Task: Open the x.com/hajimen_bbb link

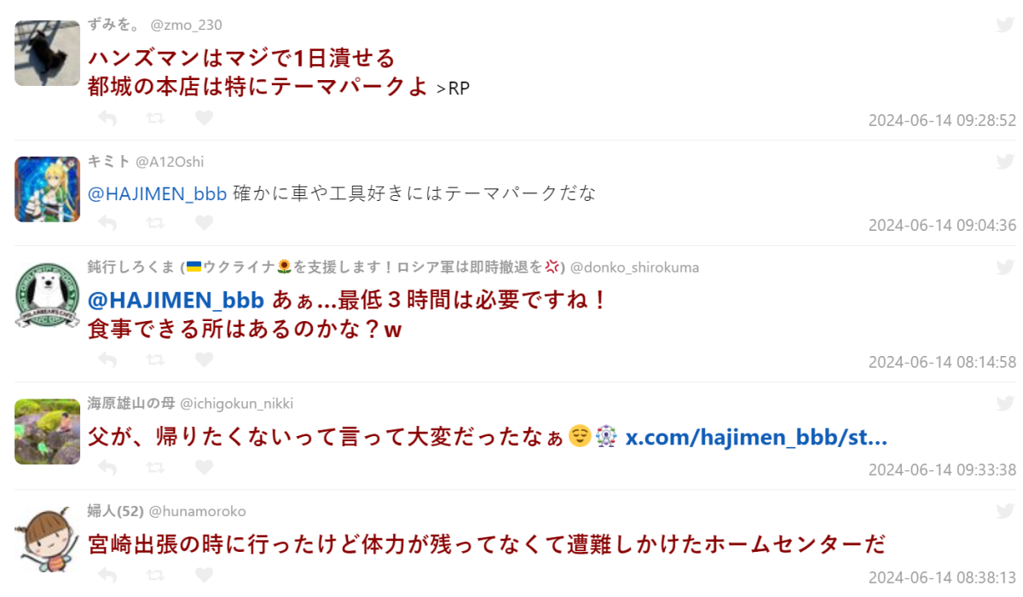Action: click(x=756, y=438)
